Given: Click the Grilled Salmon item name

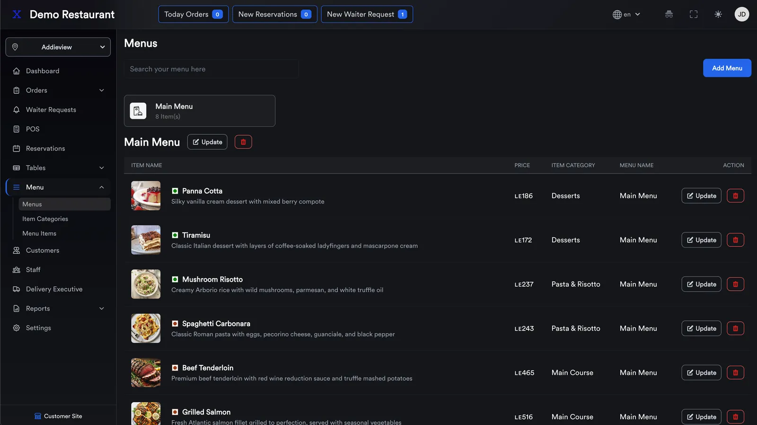Looking at the screenshot, I should 206,412.
